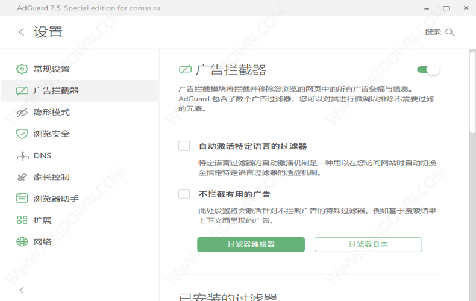The width and height of the screenshot is (476, 301).
Task: Click the 搜索 search label
Action: click(x=433, y=33)
